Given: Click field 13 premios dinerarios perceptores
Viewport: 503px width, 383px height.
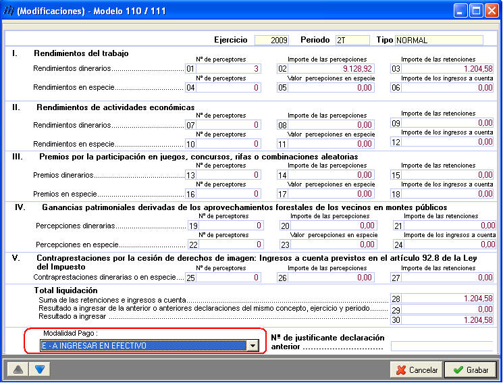Looking at the screenshot, I should (x=228, y=175).
